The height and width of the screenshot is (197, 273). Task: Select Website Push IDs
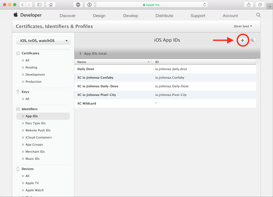(38, 130)
